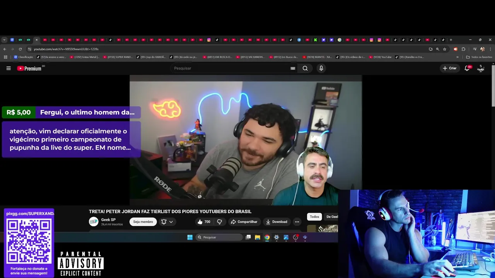The image size is (495, 278).
Task: Open the YouTube hamburger guide menu
Action: point(9,68)
